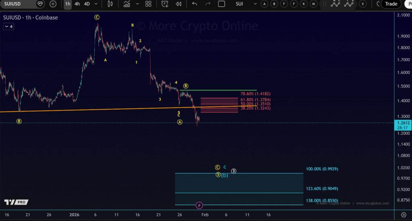Viewport: 412px width, 221px height.
Task: Click the 1.2612 current price label
Action: click(x=402, y=123)
